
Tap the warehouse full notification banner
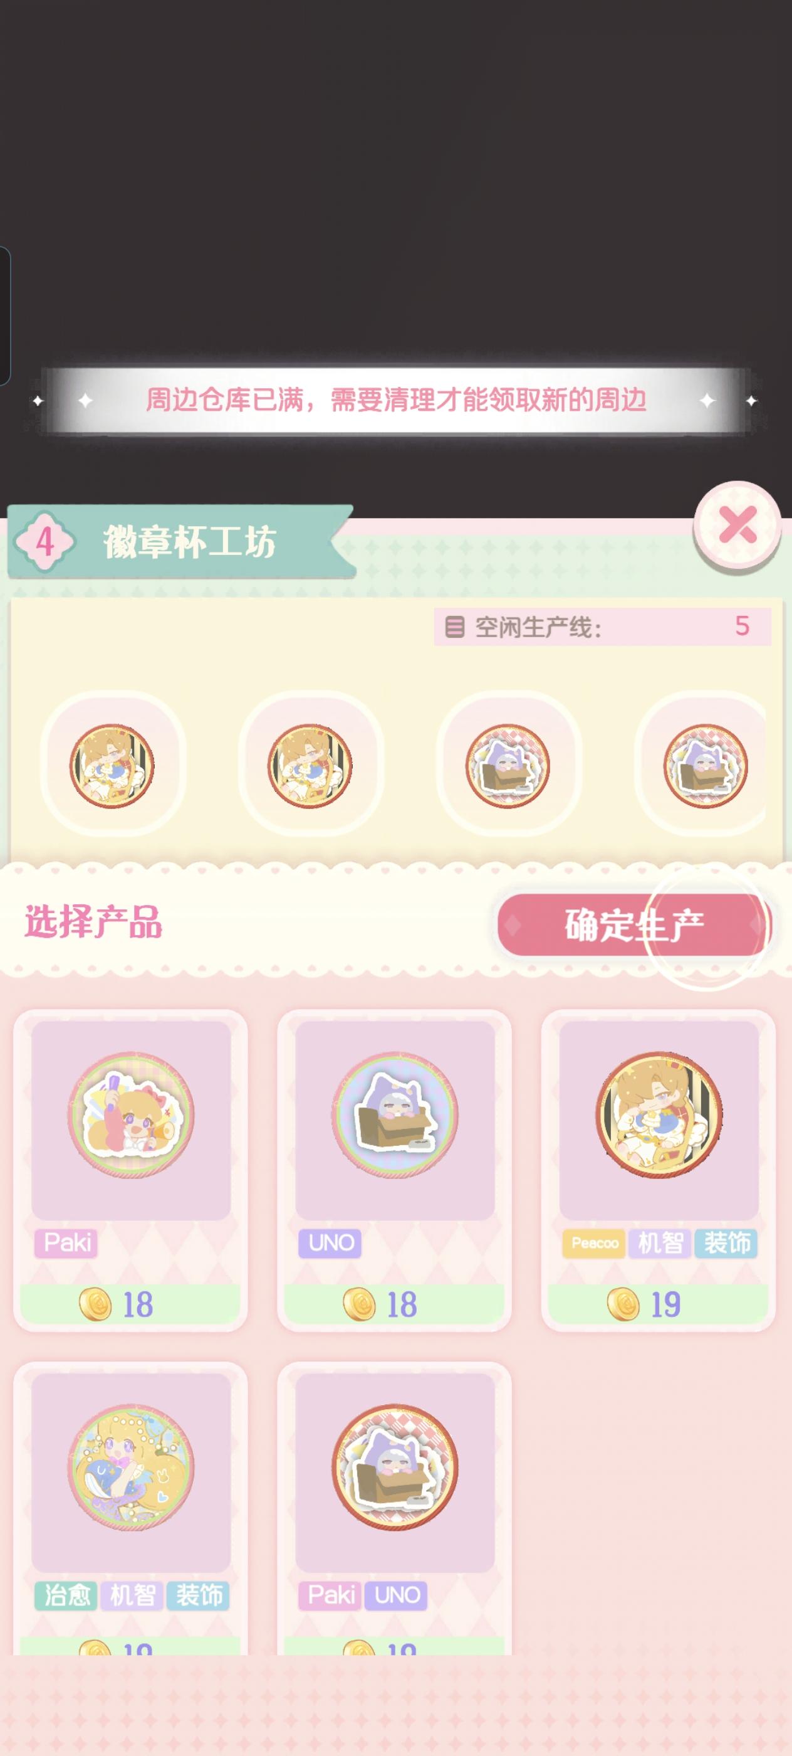pyautogui.click(x=395, y=400)
